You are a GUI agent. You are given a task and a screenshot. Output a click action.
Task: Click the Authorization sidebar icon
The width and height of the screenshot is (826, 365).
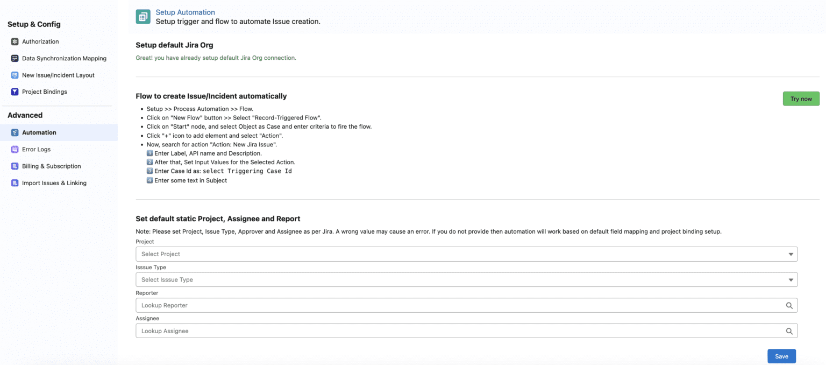coord(15,41)
